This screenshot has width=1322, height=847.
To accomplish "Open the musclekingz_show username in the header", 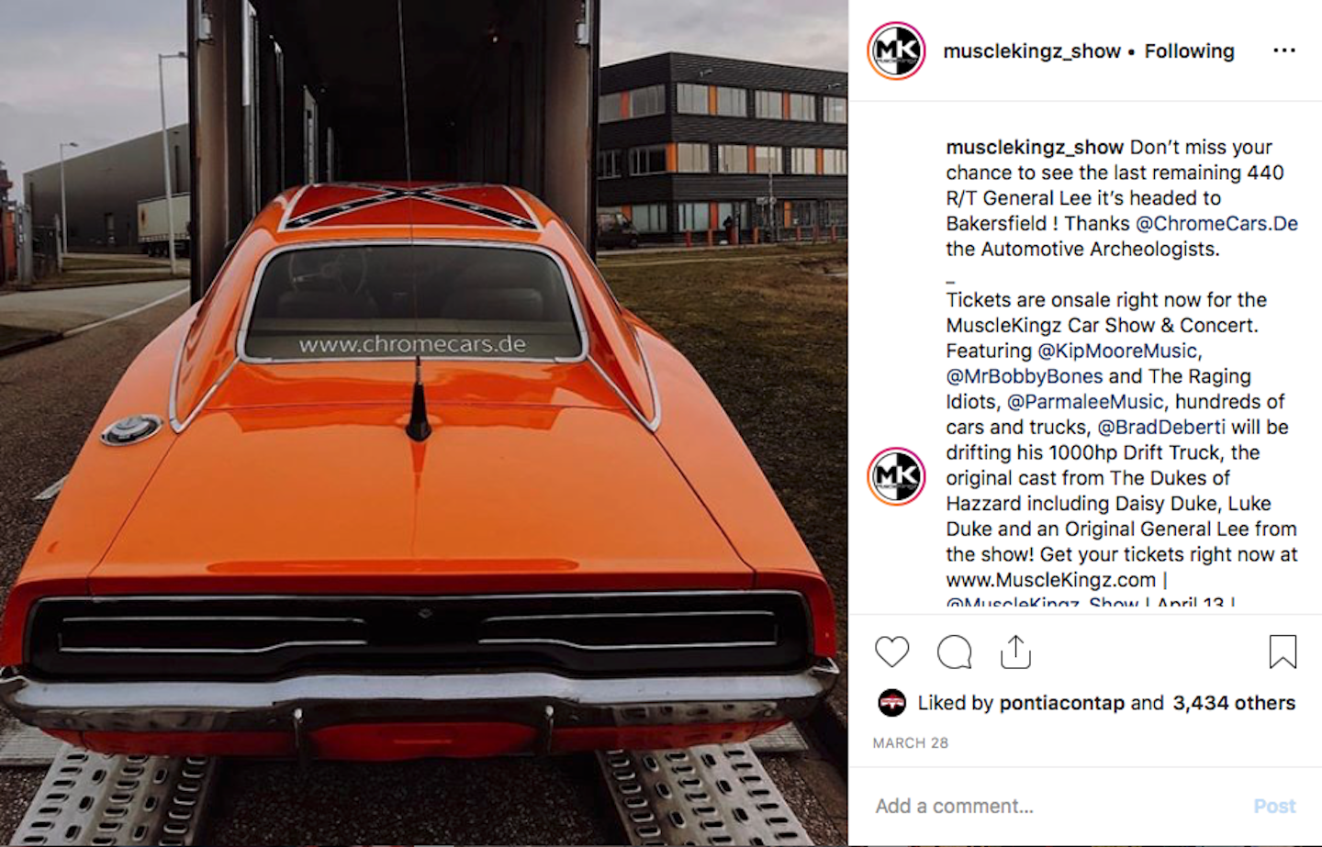I will 1032,51.
